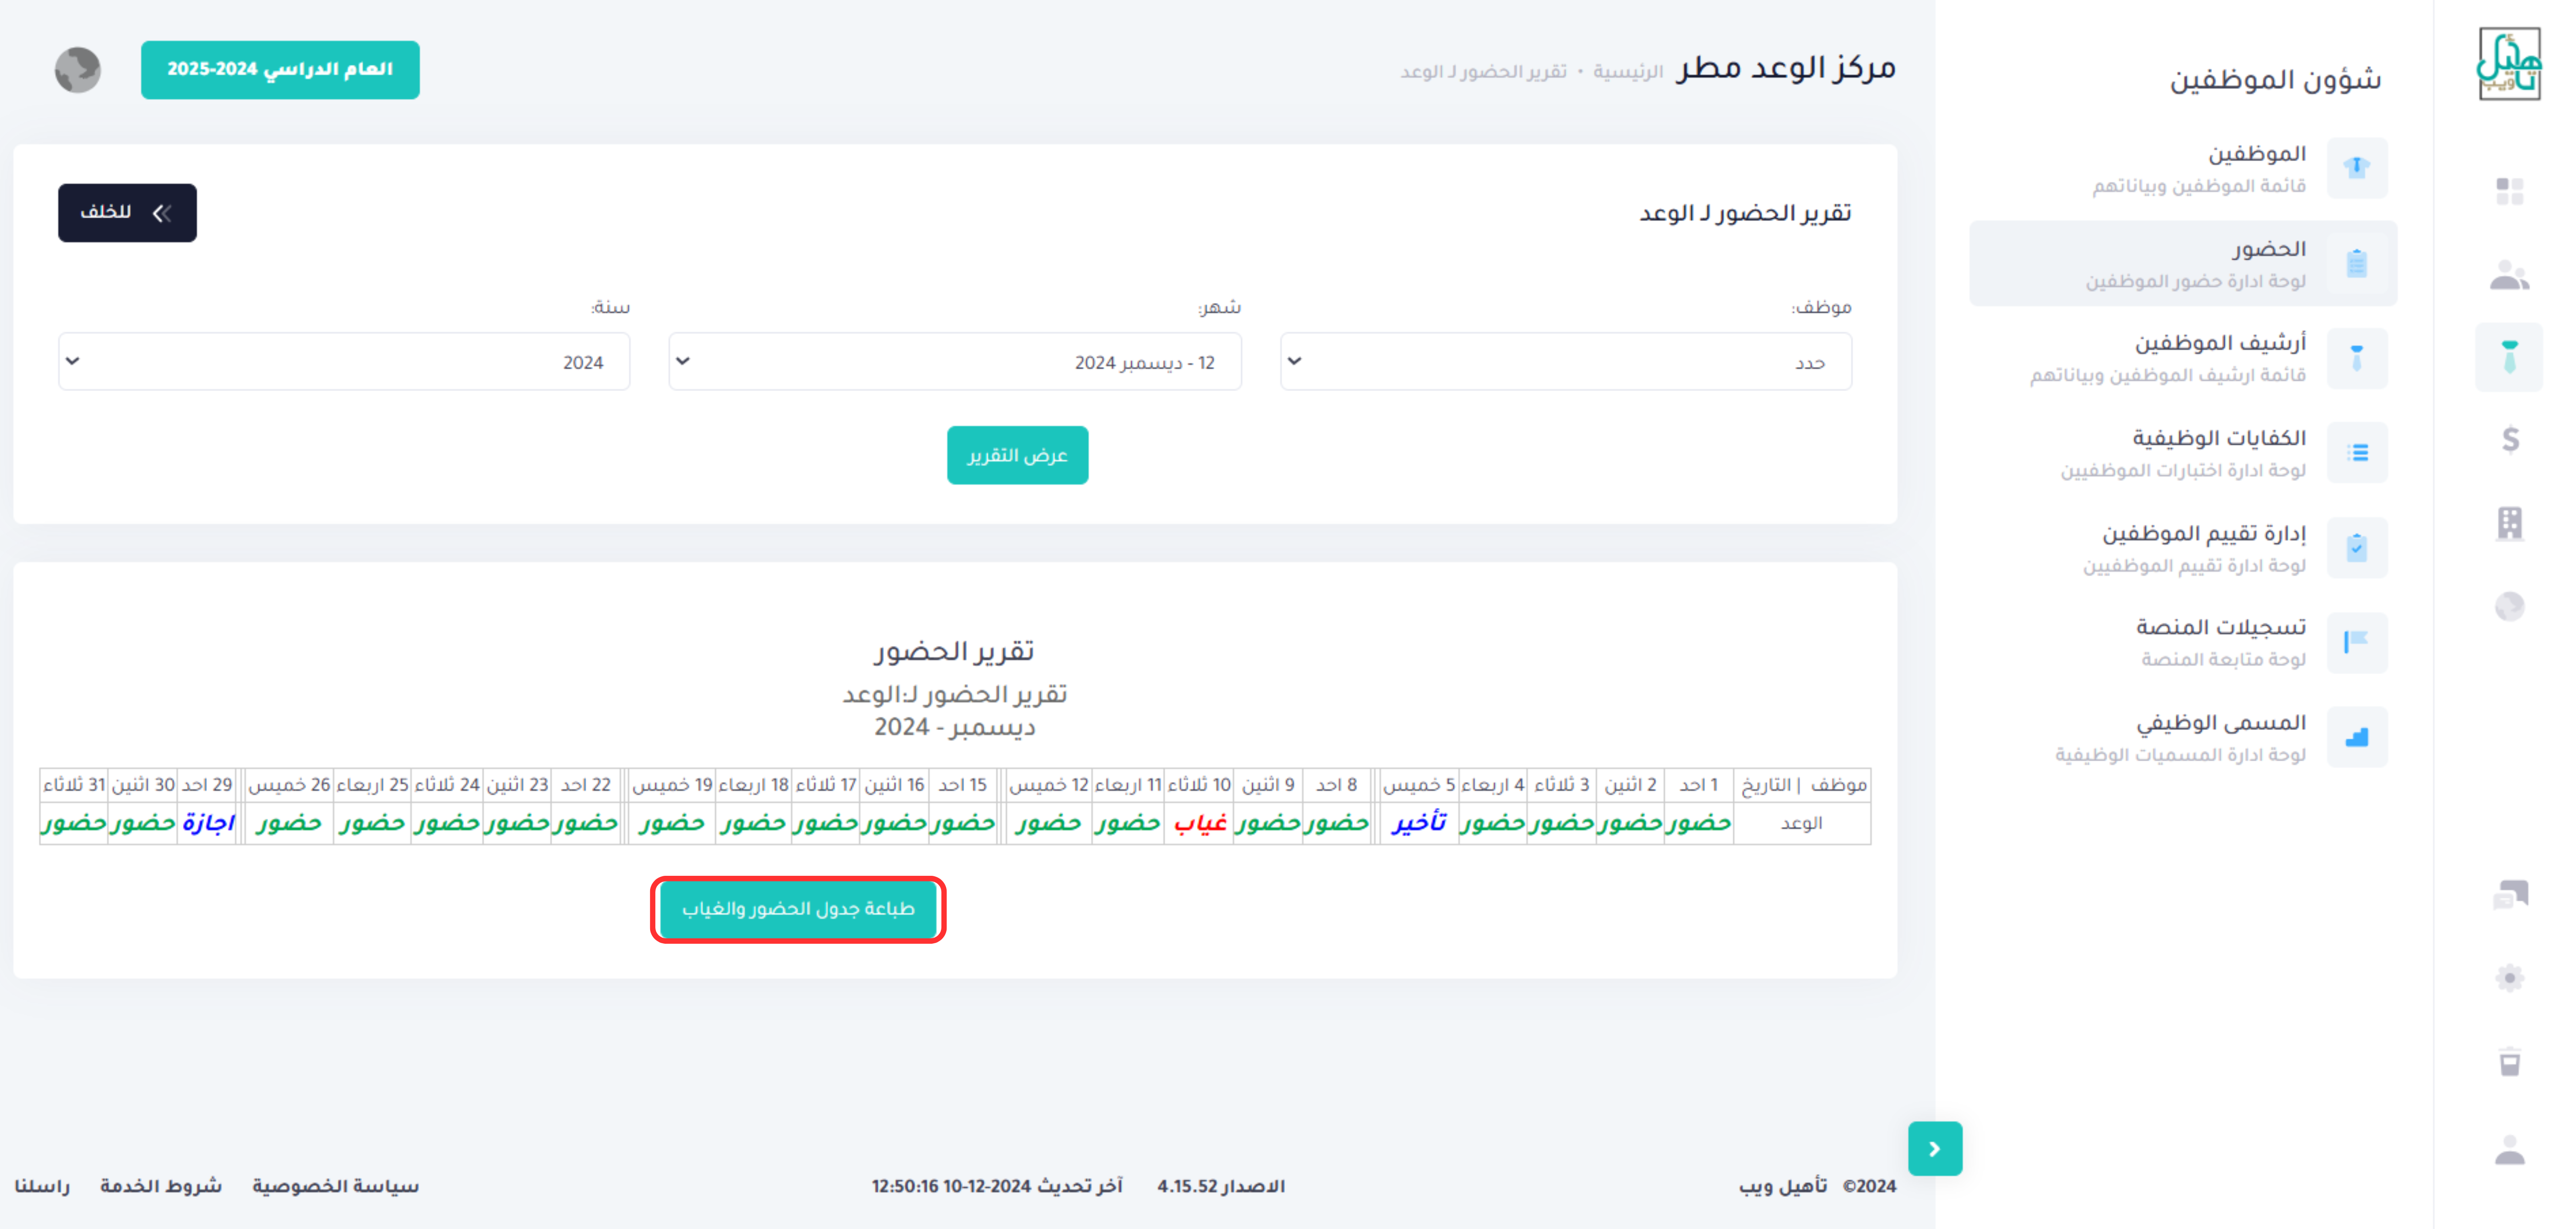Click the Taheel Web logo icon
The height and width of the screenshot is (1229, 2576).
2508,64
